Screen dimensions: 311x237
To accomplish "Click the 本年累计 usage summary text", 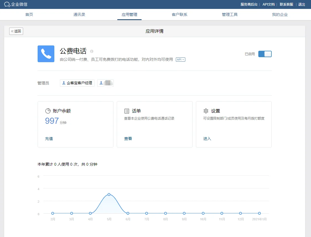I will (x=67, y=164).
